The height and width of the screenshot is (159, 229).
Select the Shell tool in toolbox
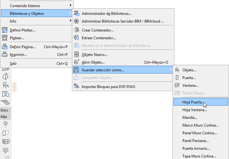tap(6, 77)
